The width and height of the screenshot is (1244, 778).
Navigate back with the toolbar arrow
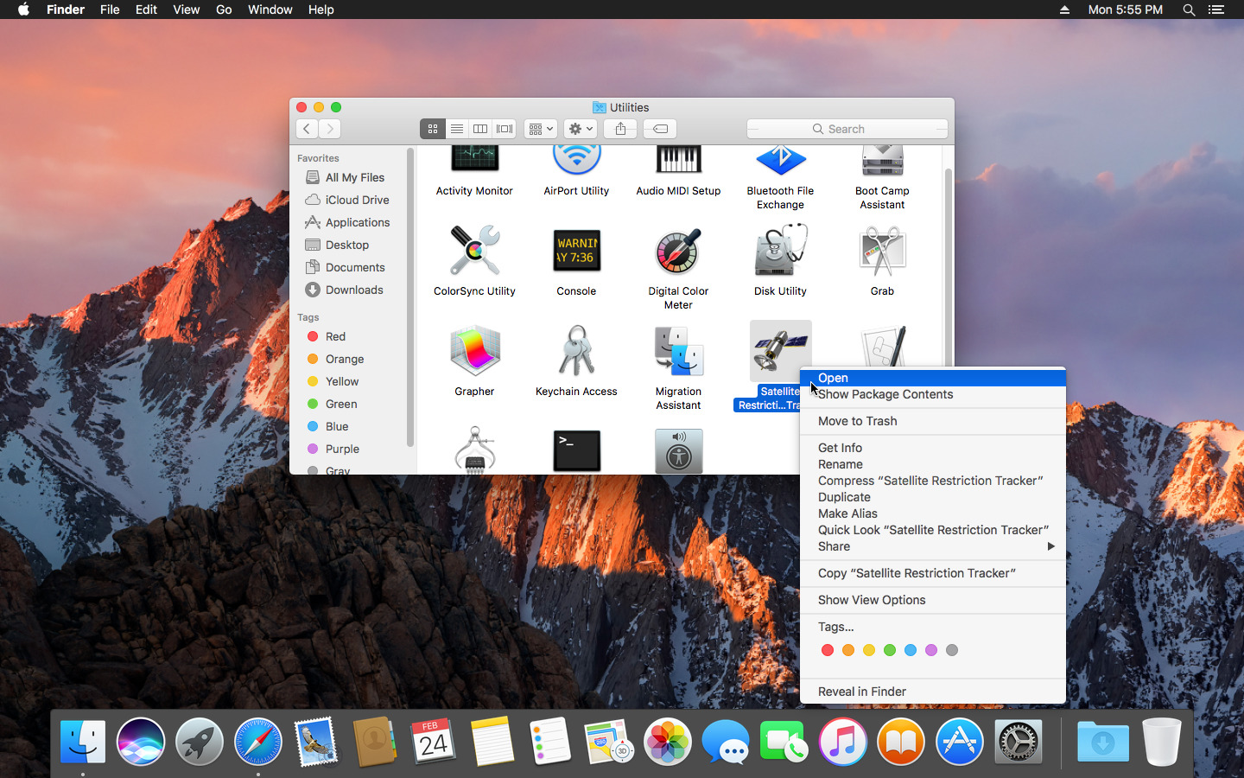coord(307,129)
